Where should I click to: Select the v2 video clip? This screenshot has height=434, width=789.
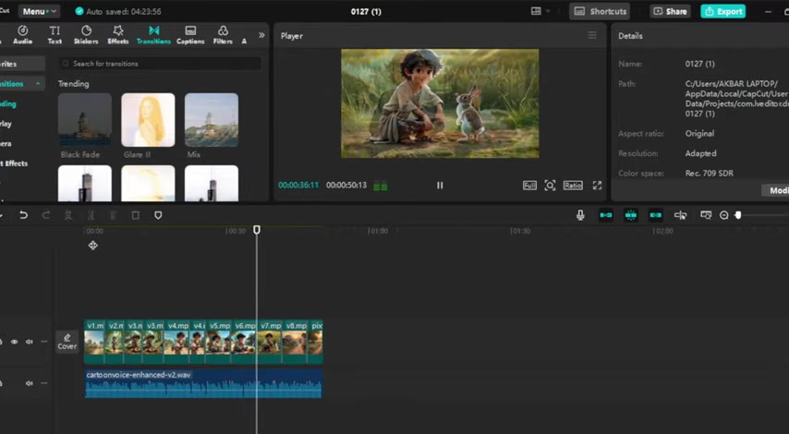tap(115, 342)
